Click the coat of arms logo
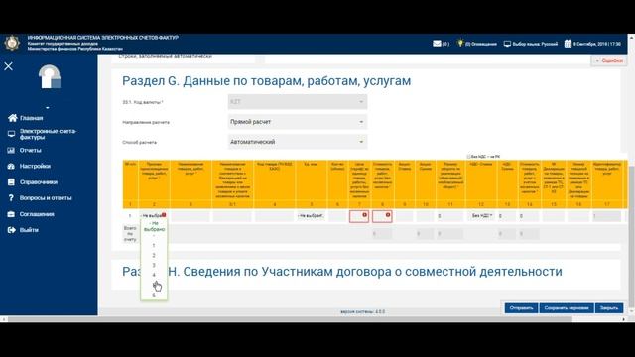 click(x=12, y=43)
